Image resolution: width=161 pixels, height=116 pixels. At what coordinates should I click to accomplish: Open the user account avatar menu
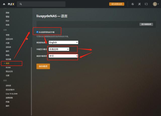point(155,4)
